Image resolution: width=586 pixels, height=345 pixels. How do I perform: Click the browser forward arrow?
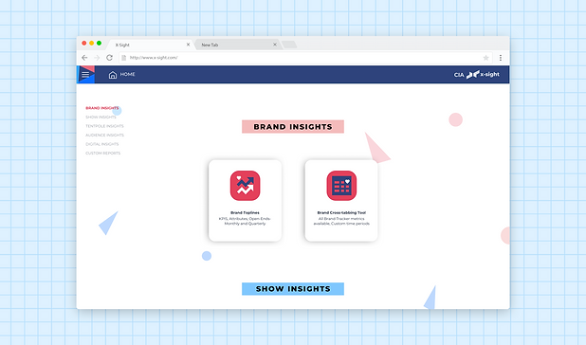tap(97, 58)
